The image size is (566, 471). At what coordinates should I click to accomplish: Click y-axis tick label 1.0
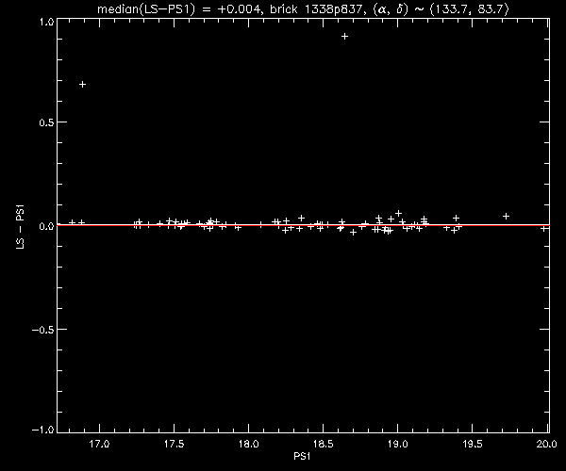coord(46,22)
